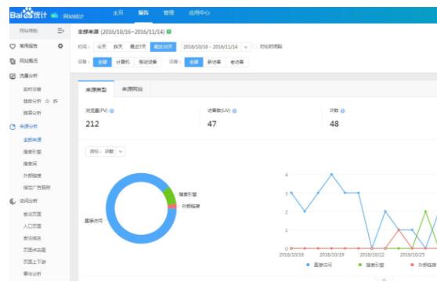Image resolution: width=437 pixels, height=289 pixels.
Task: Toggle the 对比时间段 checkbox
Action: coord(255,46)
